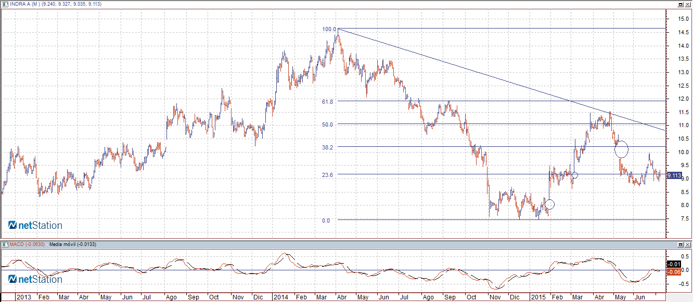Close the MACD indicator panel
This screenshot has height=302, width=693.
tap(687, 244)
